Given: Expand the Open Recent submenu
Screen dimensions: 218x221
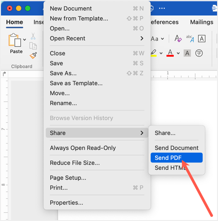Looking at the screenshot, I should pyautogui.click(x=97, y=38).
